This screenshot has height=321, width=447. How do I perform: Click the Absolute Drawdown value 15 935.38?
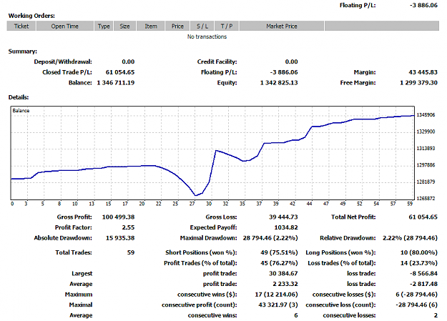[120, 238]
